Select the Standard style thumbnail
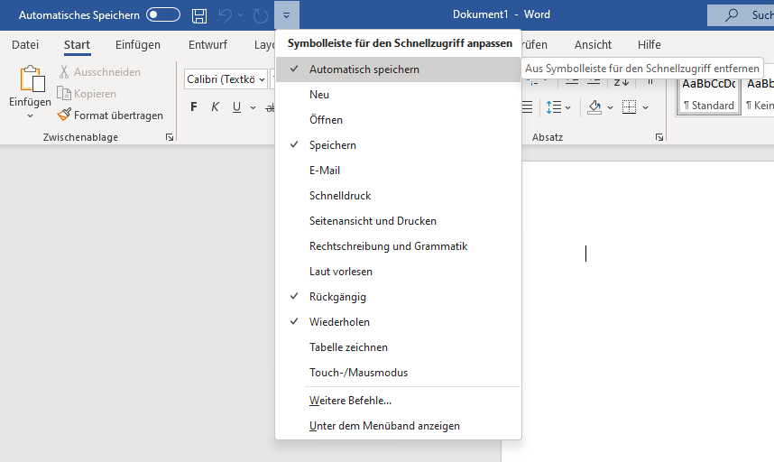Screen dimensions: 774x462 (708, 94)
